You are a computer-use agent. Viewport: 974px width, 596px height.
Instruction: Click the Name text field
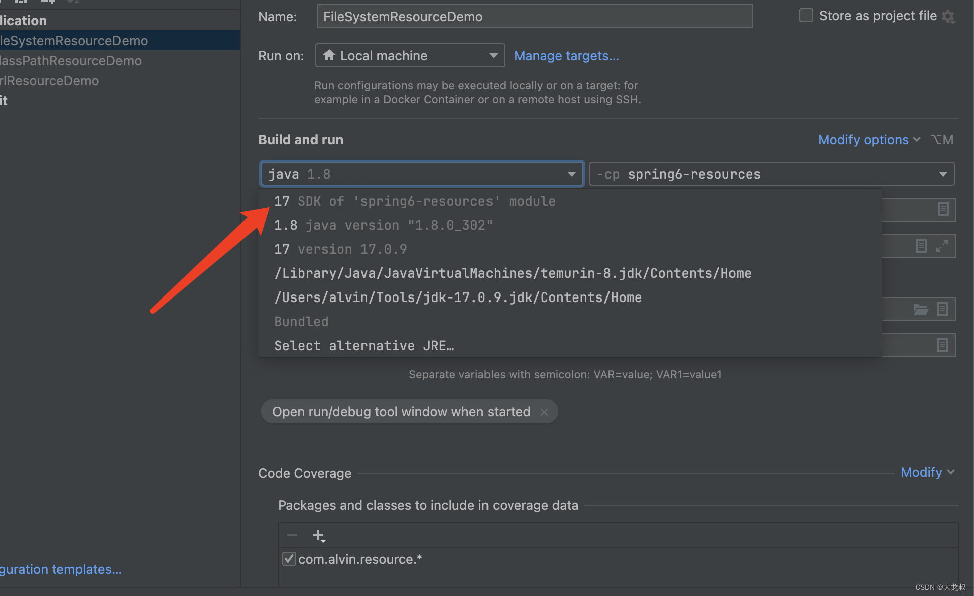(x=535, y=17)
